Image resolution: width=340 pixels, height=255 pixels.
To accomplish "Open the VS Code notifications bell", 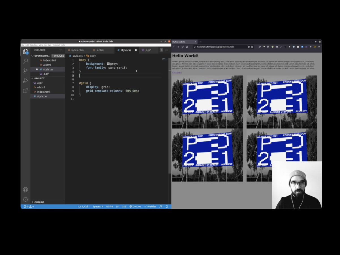I will click(x=167, y=207).
